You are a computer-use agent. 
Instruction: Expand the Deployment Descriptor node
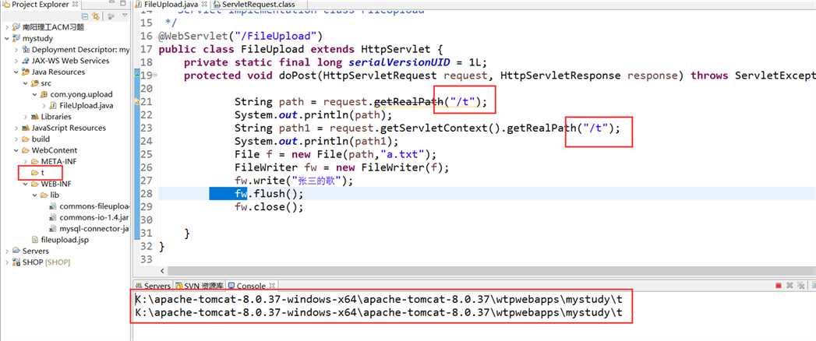(x=16, y=50)
